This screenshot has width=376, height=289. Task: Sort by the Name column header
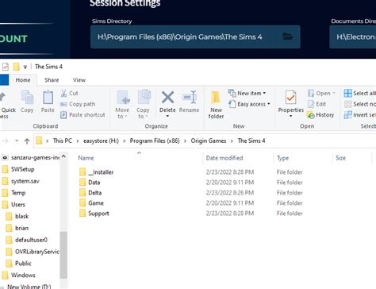140,158
